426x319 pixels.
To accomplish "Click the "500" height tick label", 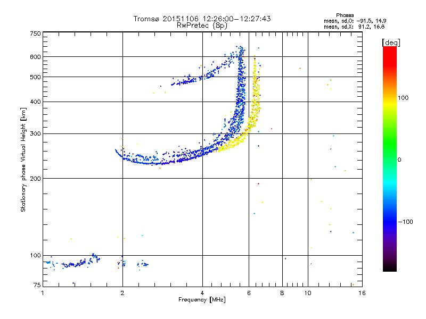I will [x=35, y=77].
